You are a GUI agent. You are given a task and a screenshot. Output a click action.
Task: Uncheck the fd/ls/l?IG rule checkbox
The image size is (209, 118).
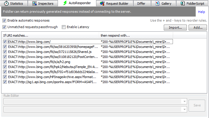(x=5, y=72)
